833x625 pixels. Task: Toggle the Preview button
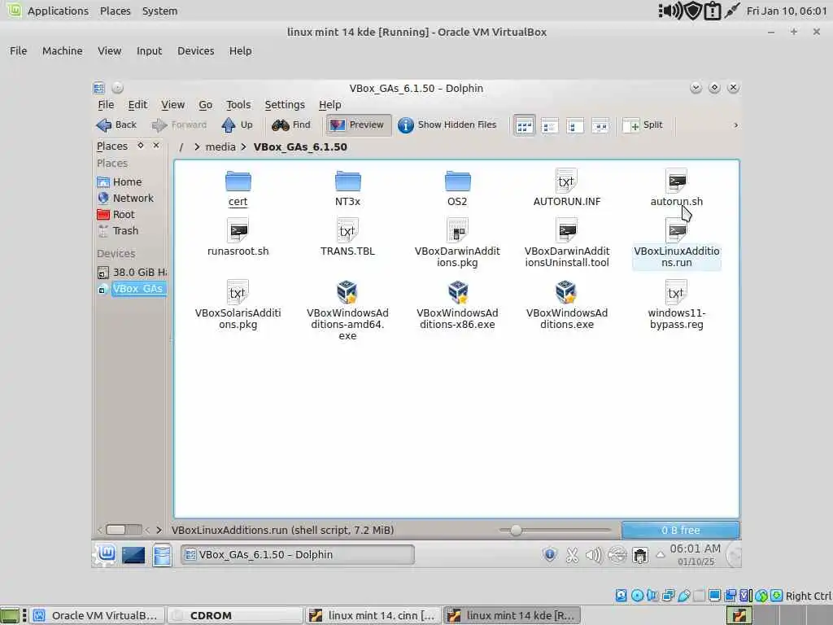[x=359, y=125]
